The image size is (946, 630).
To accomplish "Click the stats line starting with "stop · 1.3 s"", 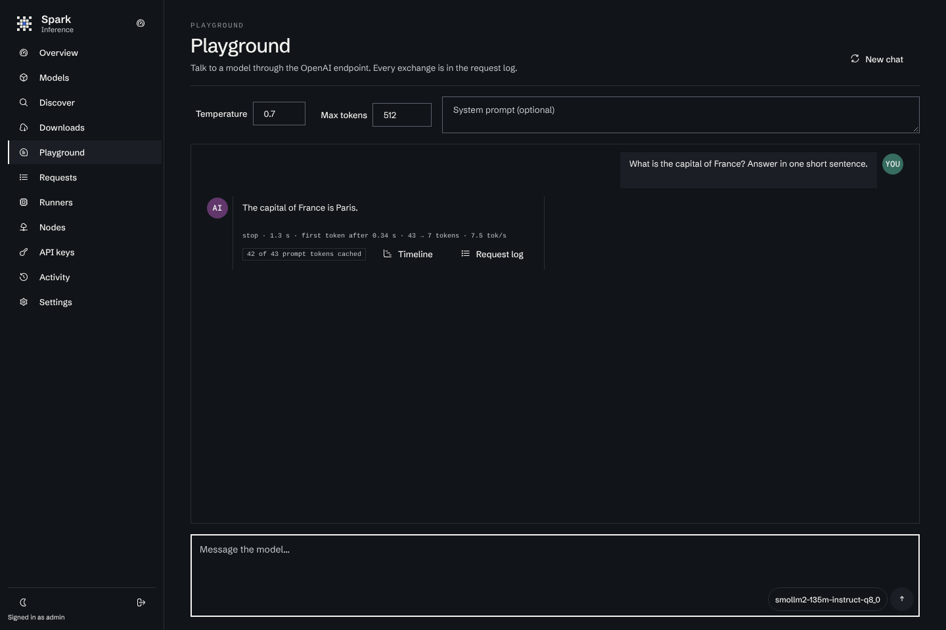I will click(374, 235).
